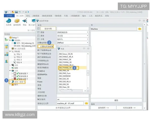Select ZW_FIYANG_5X in the post list
This screenshot has height=121, width=152.
point(65,68)
